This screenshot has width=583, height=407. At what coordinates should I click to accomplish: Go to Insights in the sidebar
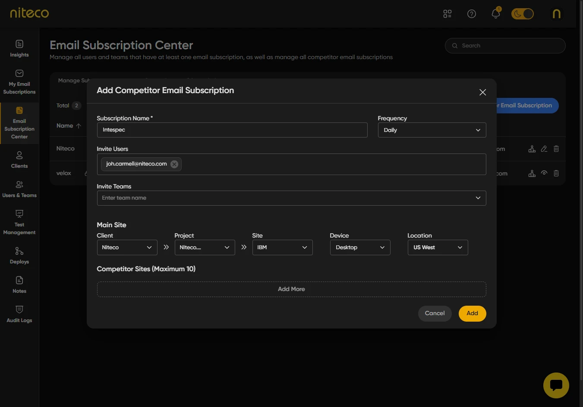tap(19, 48)
